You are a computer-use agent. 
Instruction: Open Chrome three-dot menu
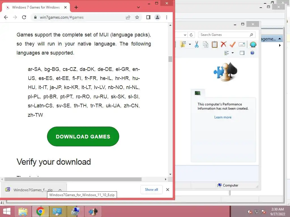pos(167,17)
